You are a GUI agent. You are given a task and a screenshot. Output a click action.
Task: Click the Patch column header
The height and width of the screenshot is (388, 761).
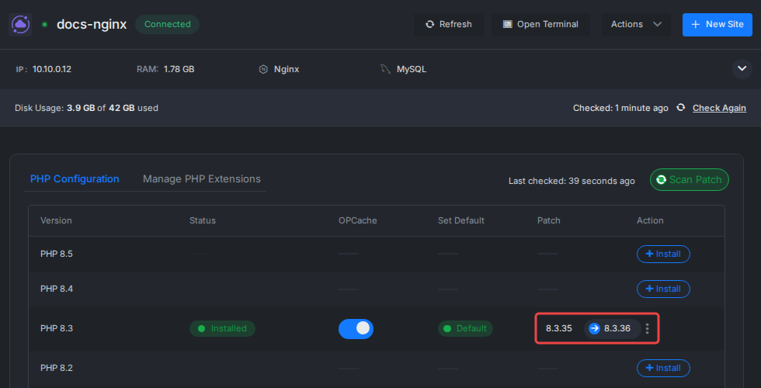[x=549, y=220]
